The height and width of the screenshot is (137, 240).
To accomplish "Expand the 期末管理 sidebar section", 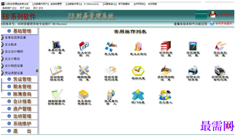I will point(19,87).
